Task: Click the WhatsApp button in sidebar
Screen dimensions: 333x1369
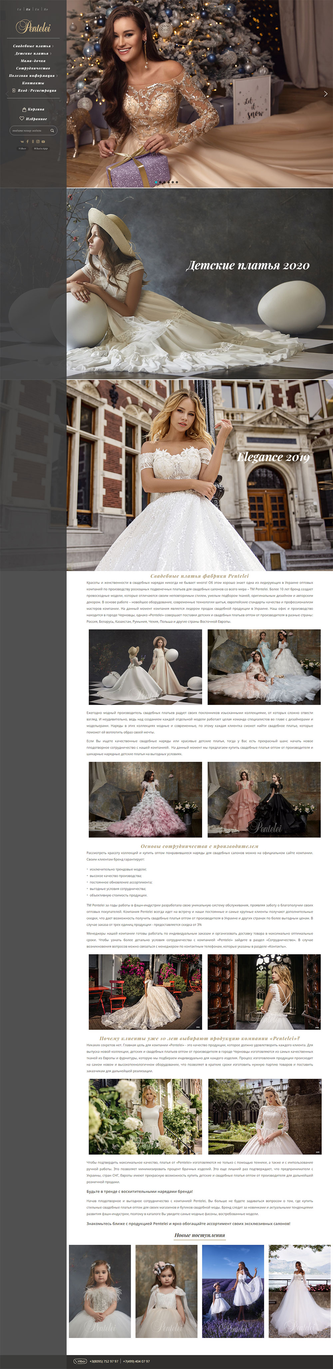Action: pyautogui.click(x=41, y=149)
